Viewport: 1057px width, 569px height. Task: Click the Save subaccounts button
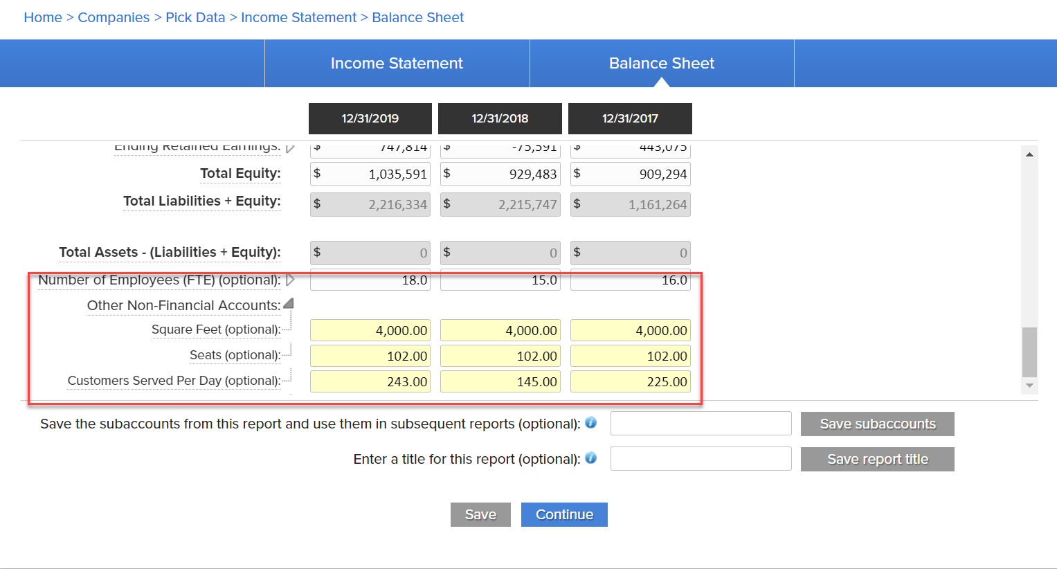(x=878, y=424)
